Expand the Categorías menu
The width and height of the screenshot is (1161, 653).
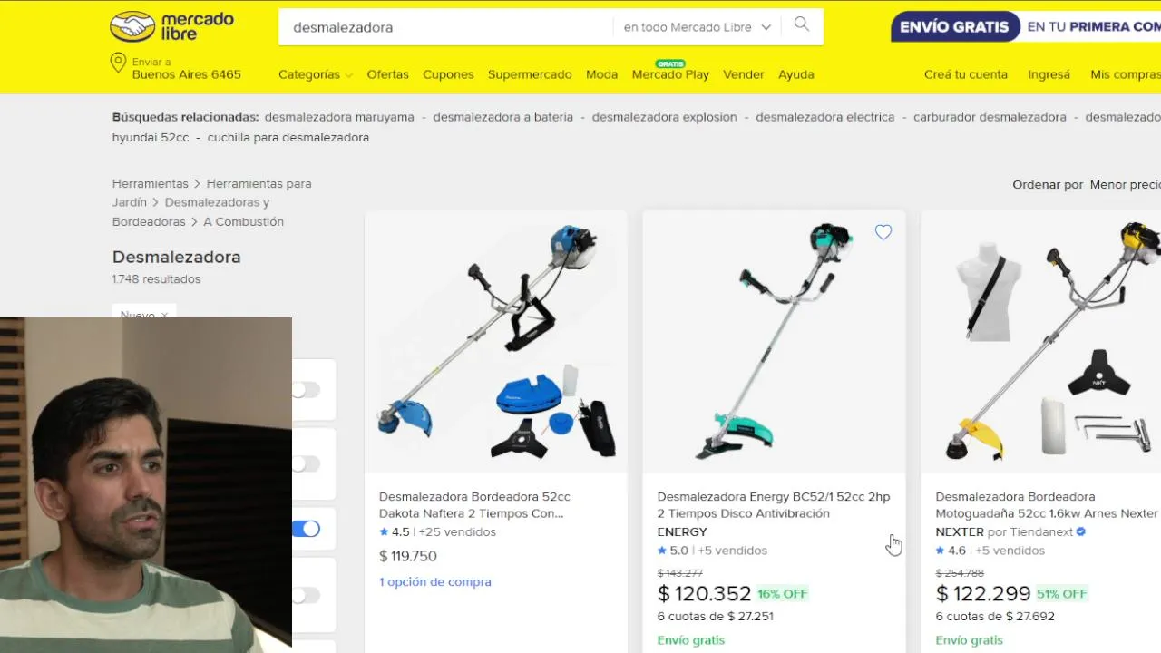click(315, 74)
